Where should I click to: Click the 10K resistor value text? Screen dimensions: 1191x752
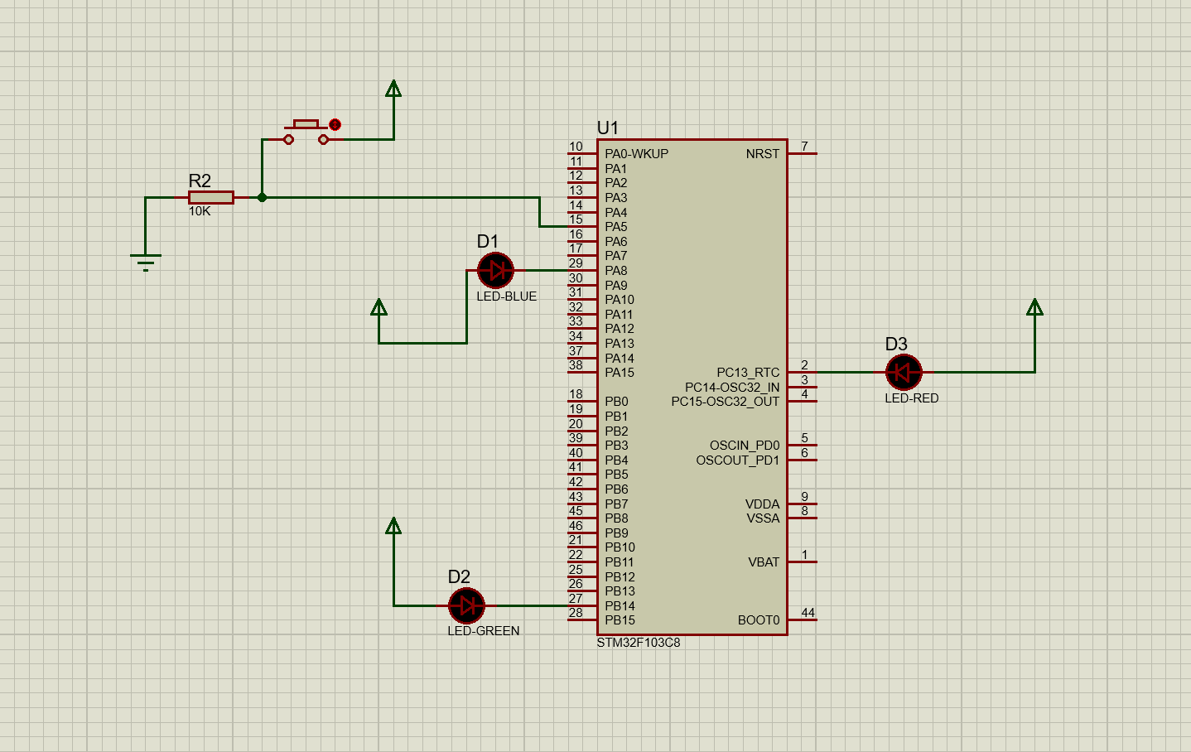(x=200, y=211)
